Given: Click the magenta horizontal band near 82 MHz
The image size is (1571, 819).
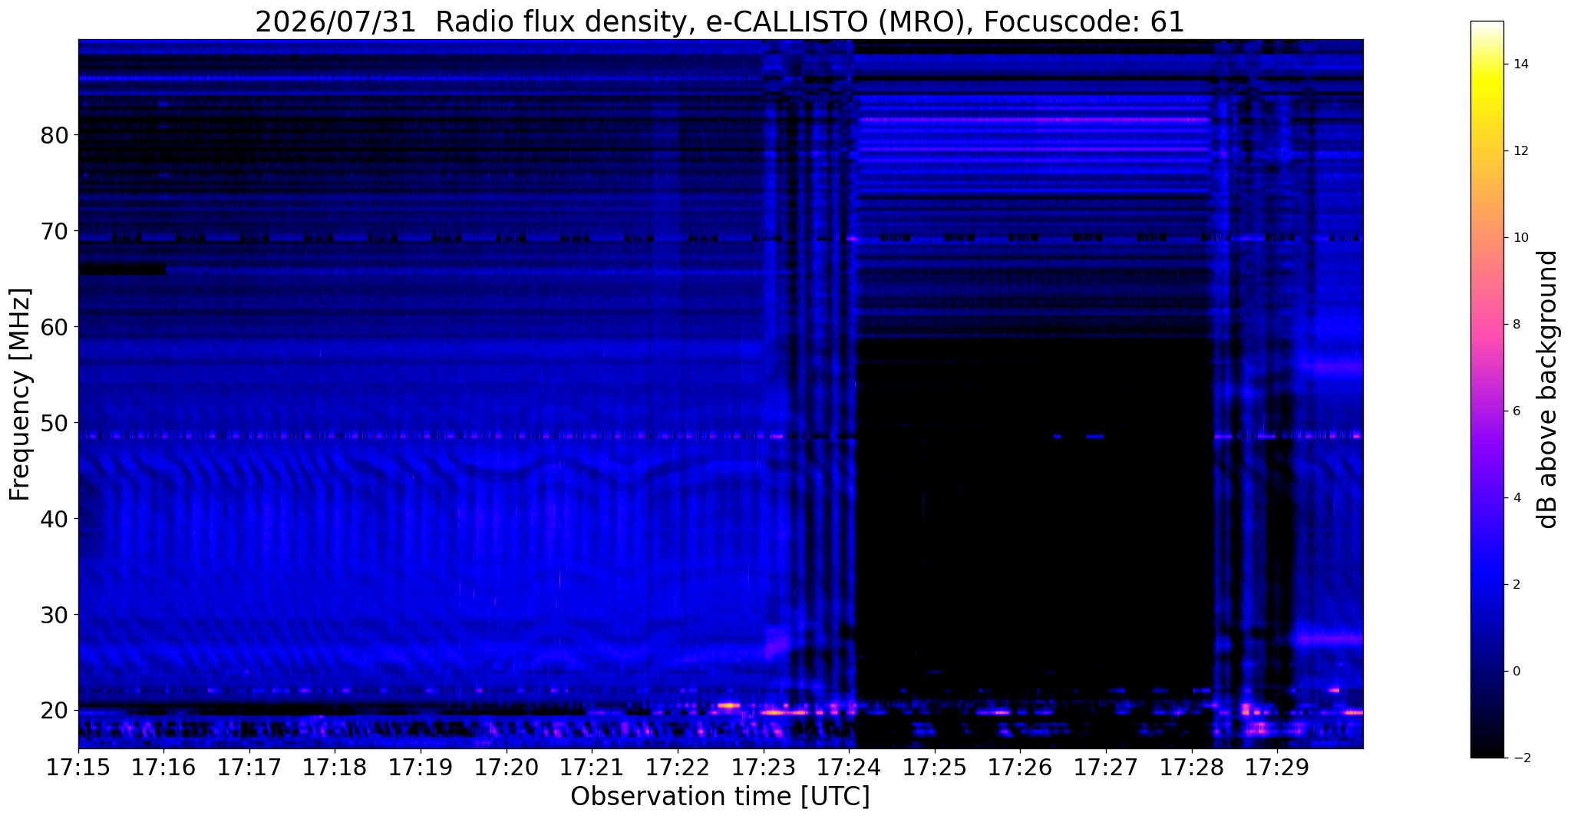Looking at the screenshot, I should (x=1034, y=120).
